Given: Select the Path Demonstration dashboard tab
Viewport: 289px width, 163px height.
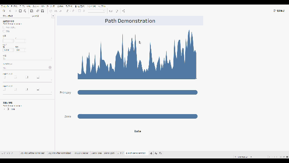Looking at the screenshot, I should coord(136,153).
